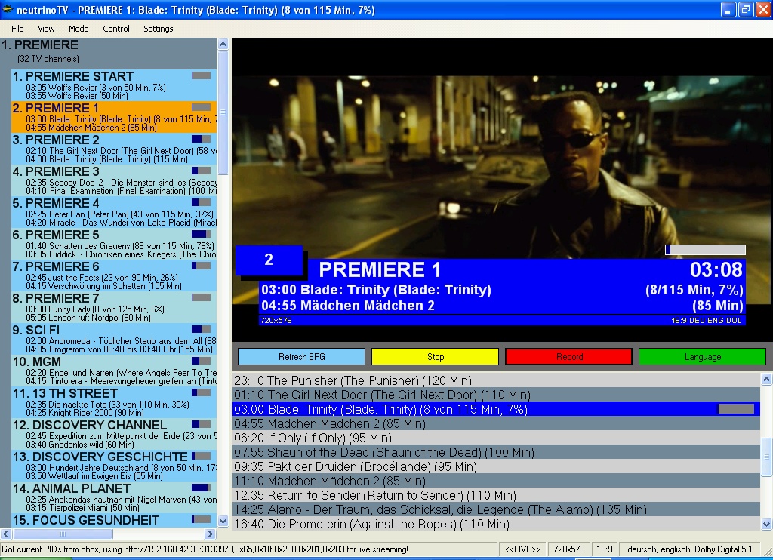
Task: Select 07:55 Shaun of the Dead entry
Action: pos(495,451)
